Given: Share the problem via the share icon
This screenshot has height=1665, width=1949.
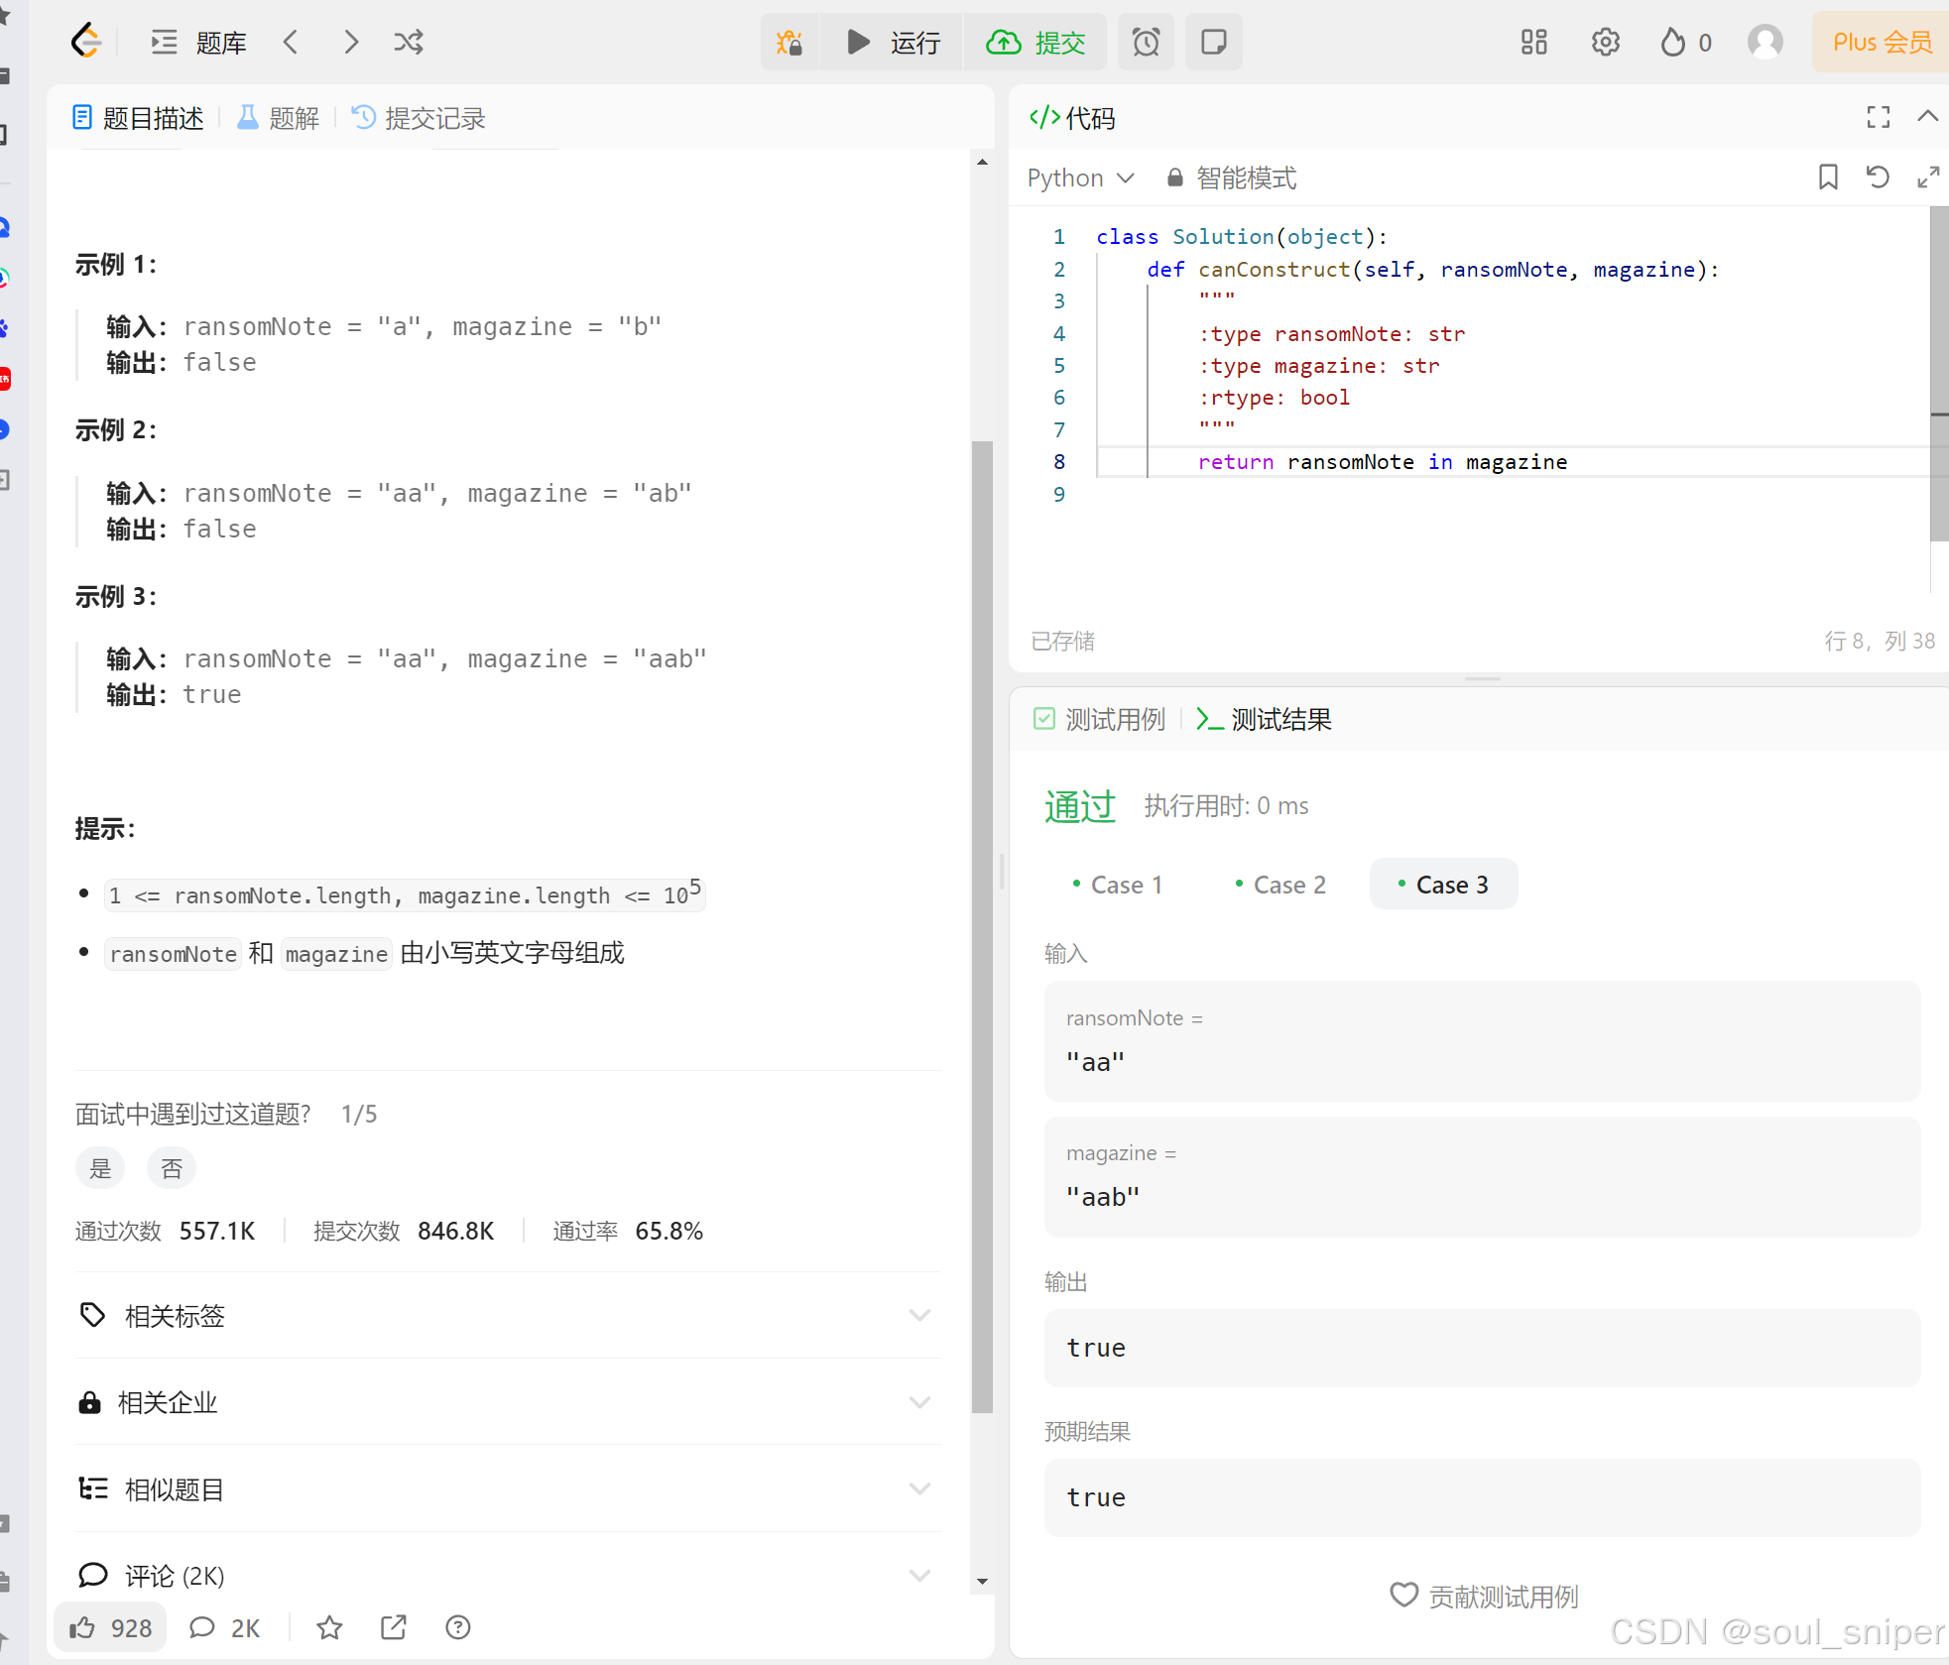Looking at the screenshot, I should [x=393, y=1627].
